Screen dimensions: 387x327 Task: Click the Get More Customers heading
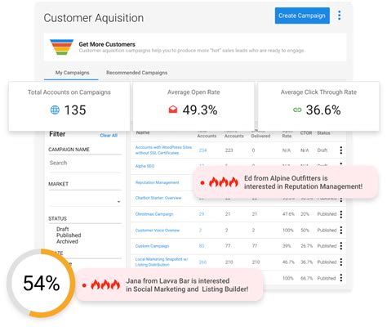click(107, 44)
